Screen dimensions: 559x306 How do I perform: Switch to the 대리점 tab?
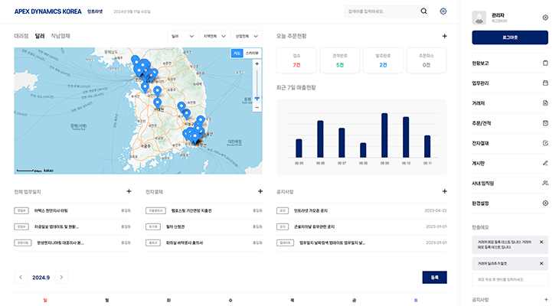coord(21,36)
